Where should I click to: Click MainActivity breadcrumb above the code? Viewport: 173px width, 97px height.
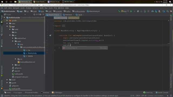click(x=61, y=18)
